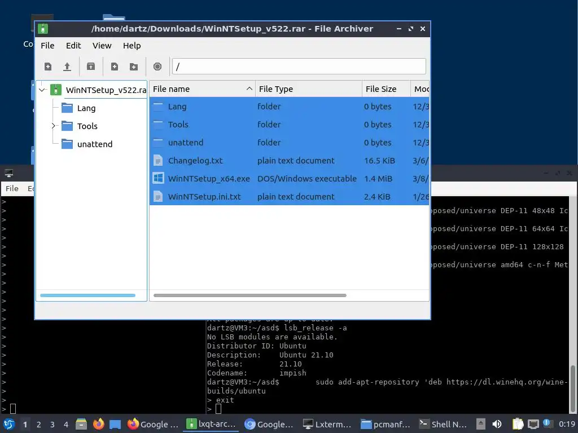Viewport: 578px width, 433px height.
Task: Switch to pcmanfm taskbar entry
Action: (386, 424)
